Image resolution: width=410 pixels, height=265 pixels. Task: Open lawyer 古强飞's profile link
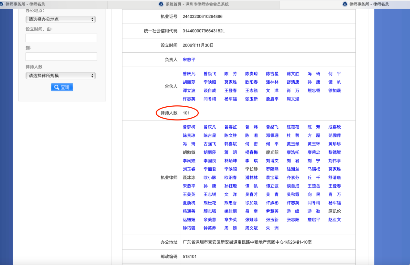(210, 144)
